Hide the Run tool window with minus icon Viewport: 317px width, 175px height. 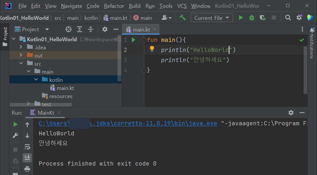coord(302,113)
